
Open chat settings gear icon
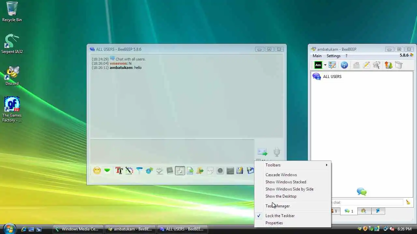pos(150,170)
